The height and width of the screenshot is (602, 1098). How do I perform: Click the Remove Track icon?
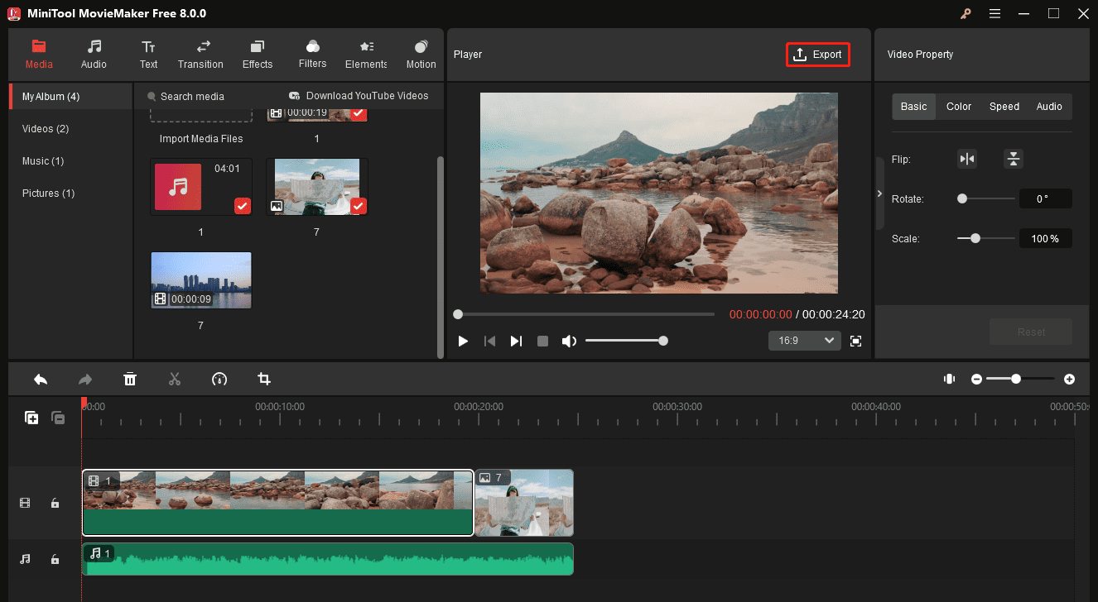58,418
